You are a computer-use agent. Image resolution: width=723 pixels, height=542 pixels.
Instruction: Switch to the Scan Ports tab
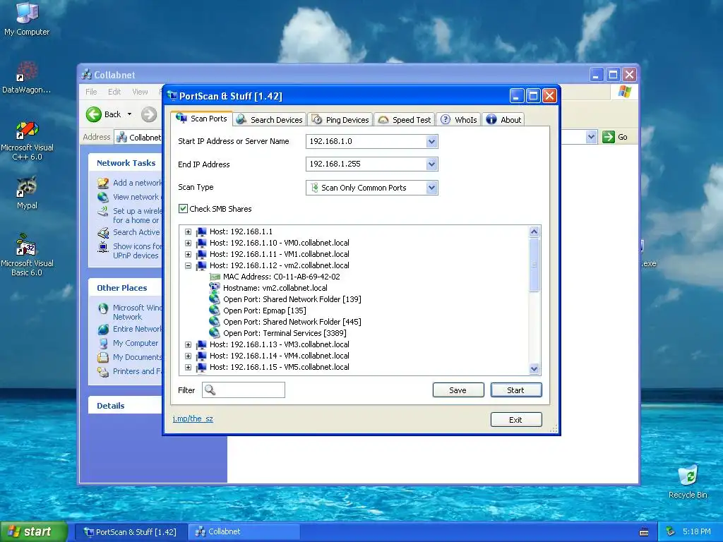click(201, 119)
